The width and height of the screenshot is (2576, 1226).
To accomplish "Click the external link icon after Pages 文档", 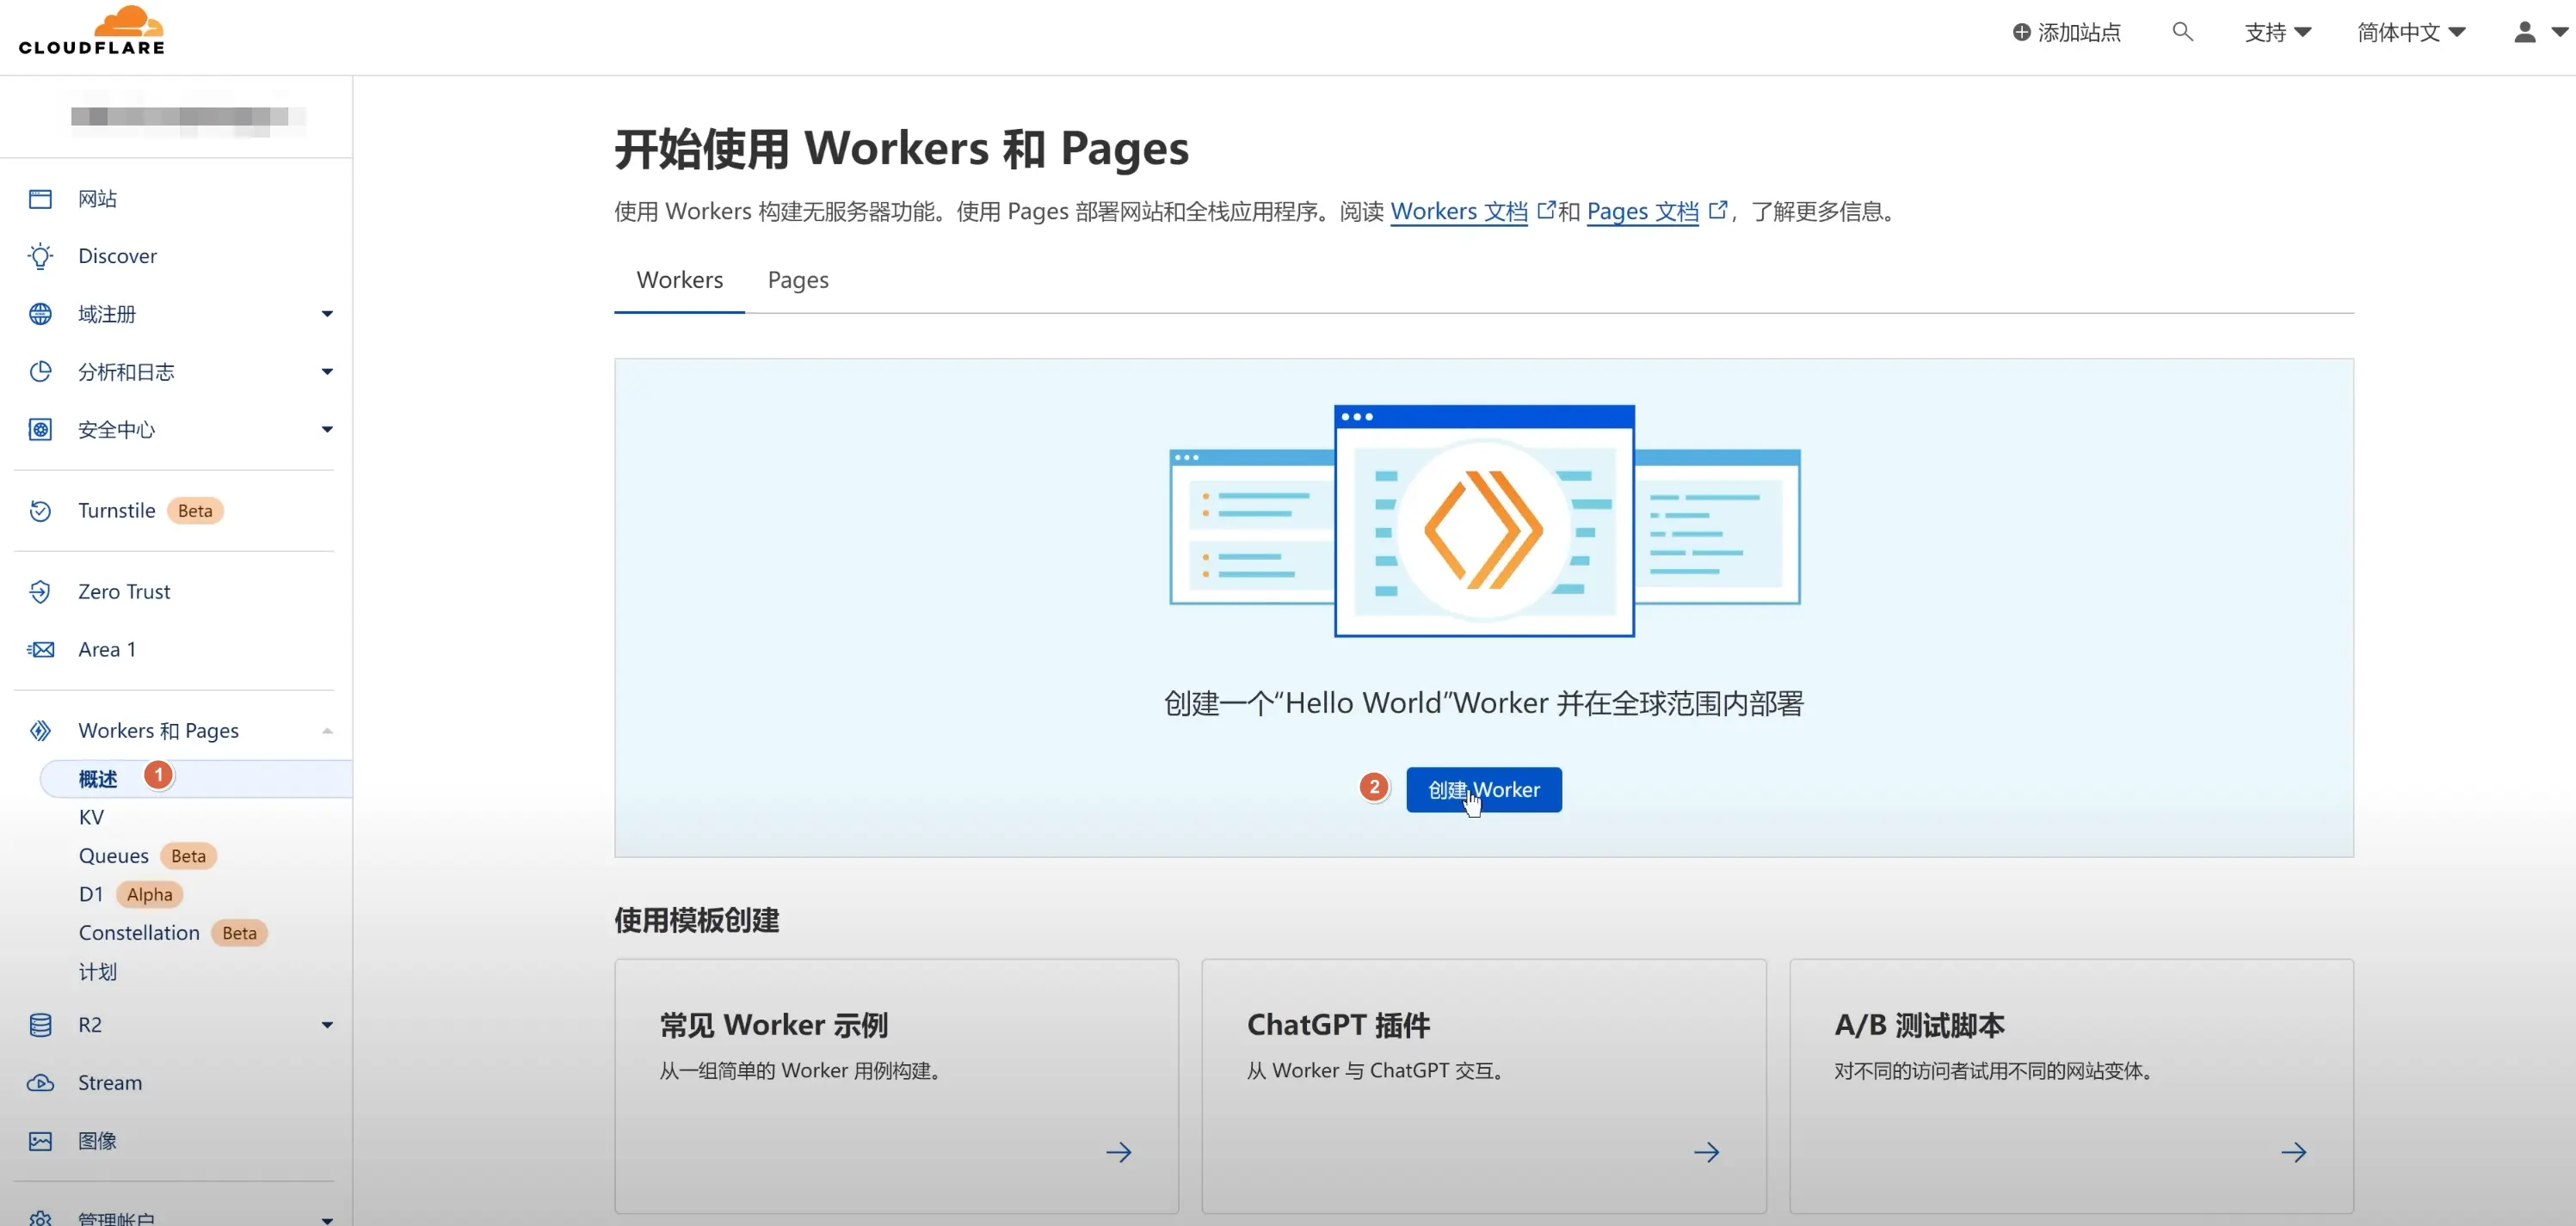I will (1717, 210).
